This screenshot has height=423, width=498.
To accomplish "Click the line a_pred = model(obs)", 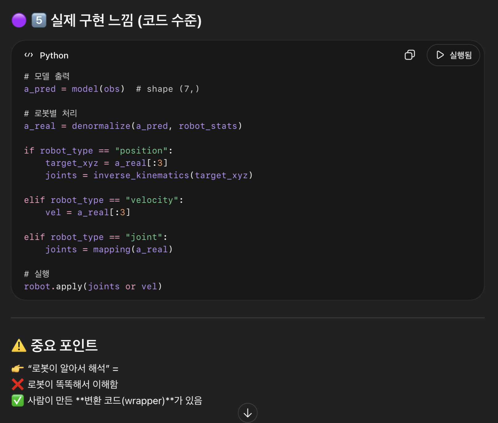I will click(74, 89).
